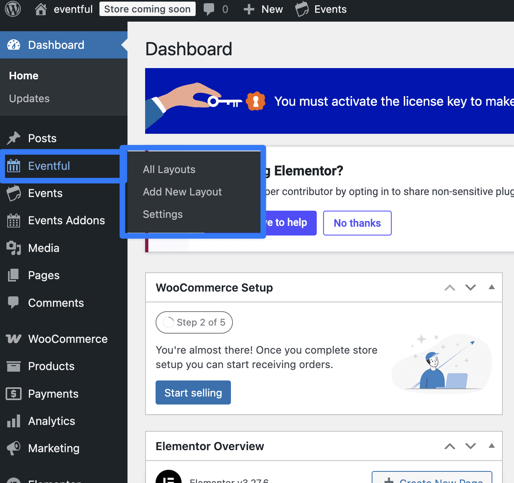Open the Updates submenu link
514x483 pixels.
coord(29,99)
